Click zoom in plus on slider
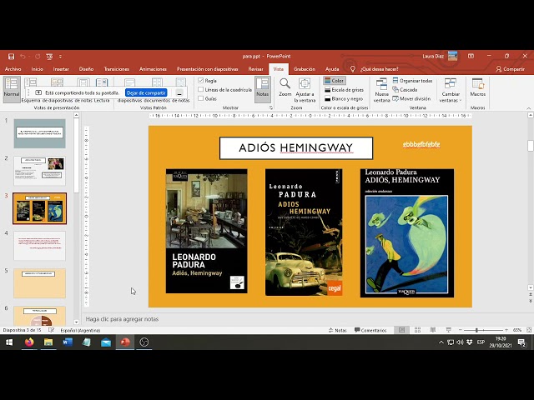The height and width of the screenshot is (400, 534). (506, 330)
